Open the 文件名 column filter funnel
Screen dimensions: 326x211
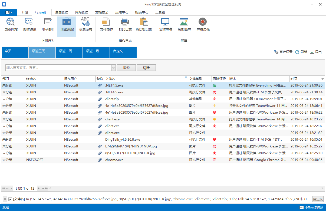coord(186,78)
